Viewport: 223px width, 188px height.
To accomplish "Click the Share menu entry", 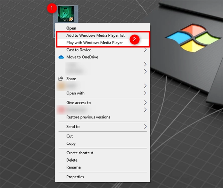I will click(x=103, y=79).
